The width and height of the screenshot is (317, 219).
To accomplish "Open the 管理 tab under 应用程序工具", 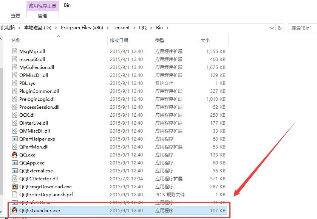I will click(43, 16).
